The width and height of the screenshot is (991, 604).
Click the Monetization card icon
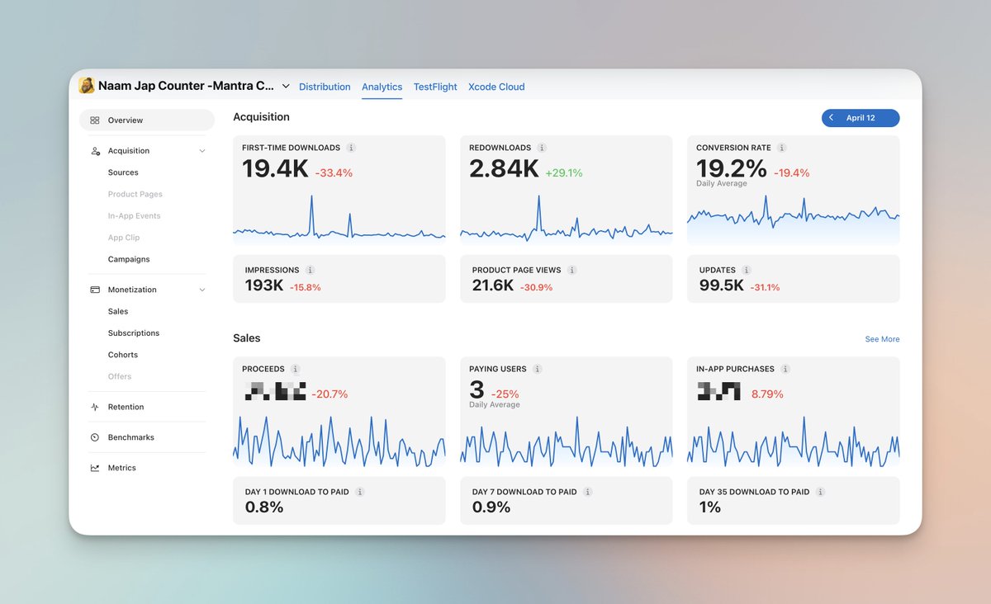coord(95,290)
